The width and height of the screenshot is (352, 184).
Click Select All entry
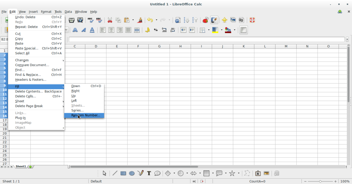36,53
